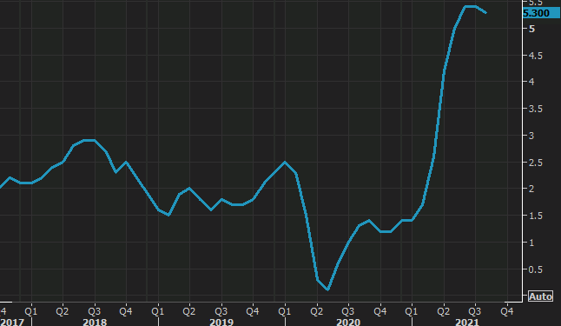This screenshot has height=326, width=561.
Task: Click the Q3 label beside year 2020
Action: point(347,311)
